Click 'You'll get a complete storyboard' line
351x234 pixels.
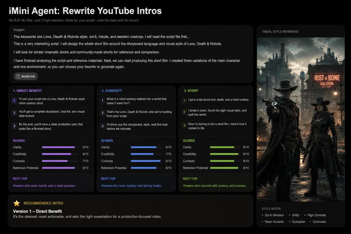(52, 114)
